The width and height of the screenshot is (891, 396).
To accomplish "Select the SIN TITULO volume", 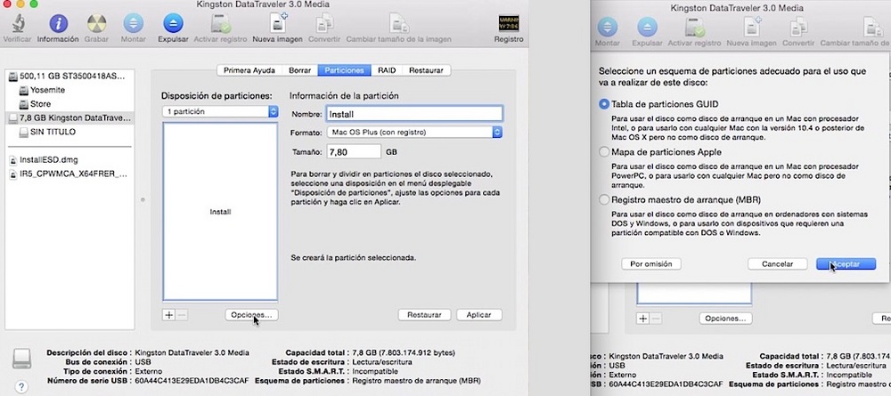I will click(x=69, y=132).
